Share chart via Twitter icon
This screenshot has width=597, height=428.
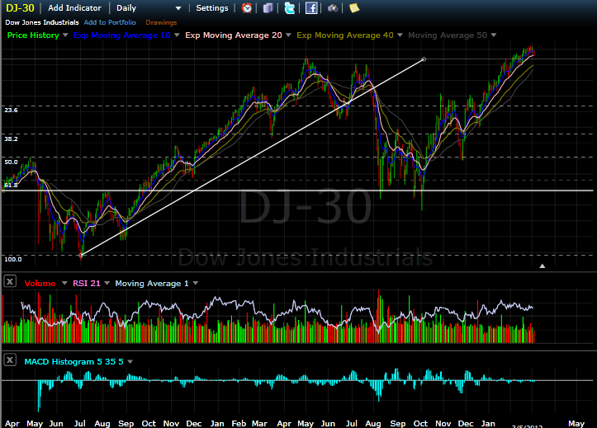pyautogui.click(x=290, y=8)
